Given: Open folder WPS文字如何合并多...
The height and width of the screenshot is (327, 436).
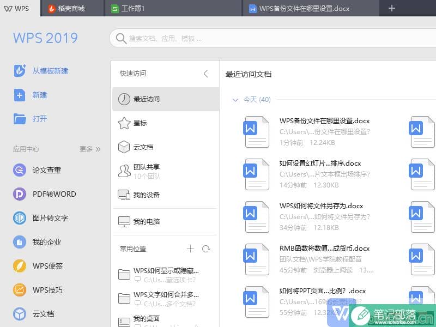Looking at the screenshot, I should click(166, 298).
